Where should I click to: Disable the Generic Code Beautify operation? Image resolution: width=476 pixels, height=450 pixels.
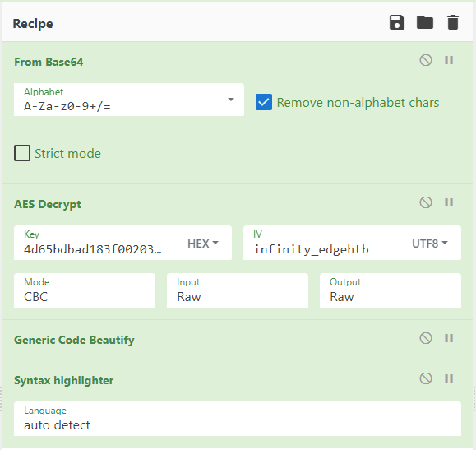click(x=426, y=338)
